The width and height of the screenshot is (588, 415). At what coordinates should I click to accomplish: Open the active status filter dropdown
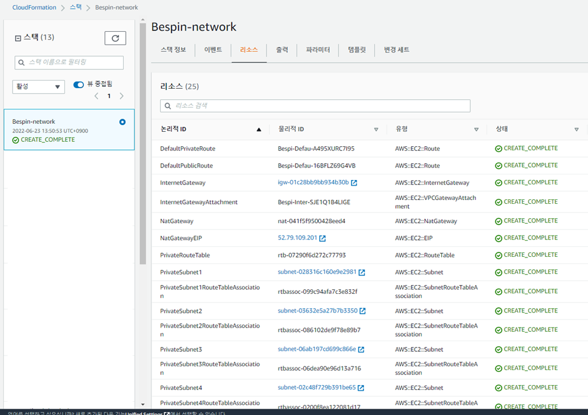click(x=38, y=86)
